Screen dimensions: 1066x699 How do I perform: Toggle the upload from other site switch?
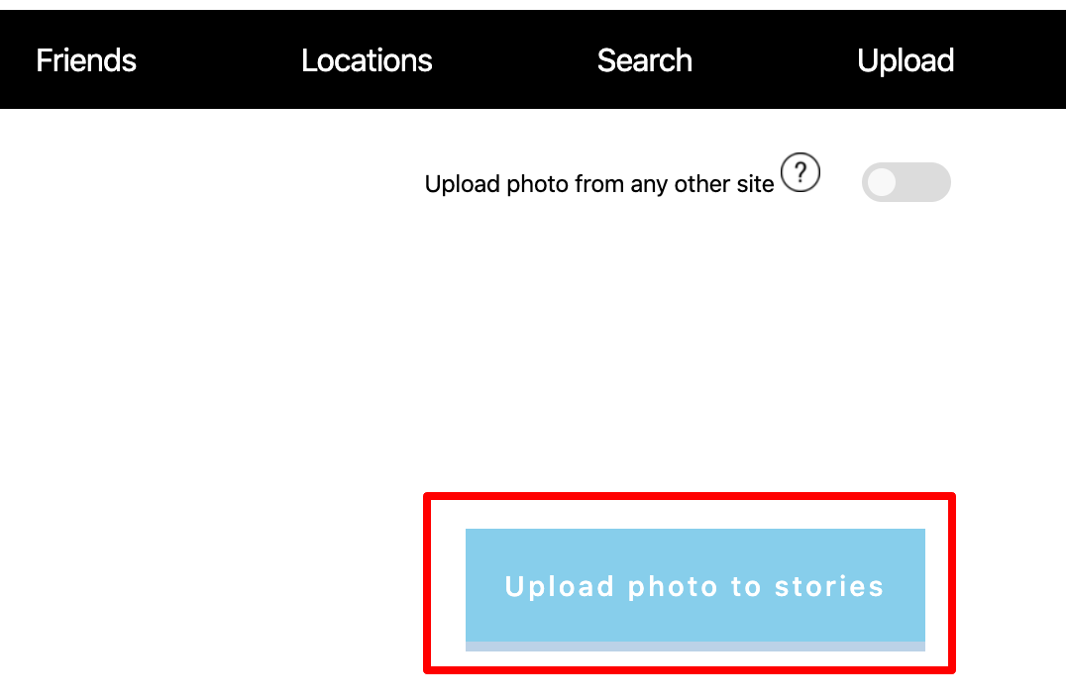tap(906, 182)
